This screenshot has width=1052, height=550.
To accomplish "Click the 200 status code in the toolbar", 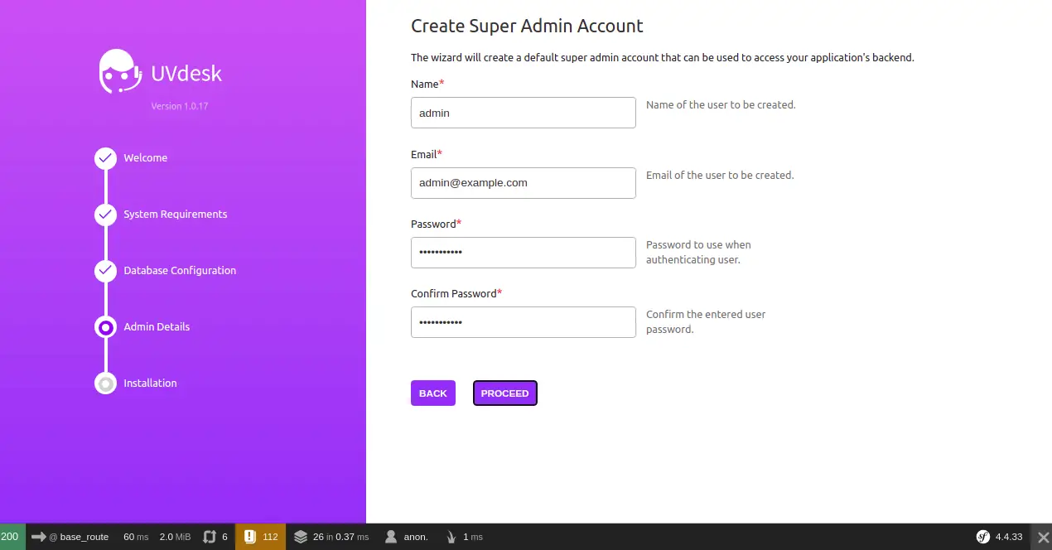I will point(10,537).
